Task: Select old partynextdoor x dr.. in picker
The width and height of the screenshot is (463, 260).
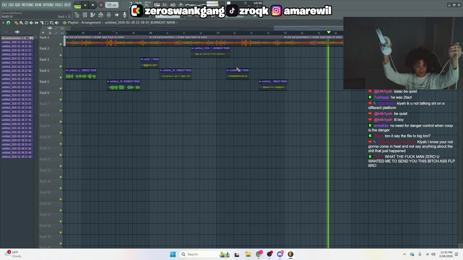Action: (x=17, y=38)
